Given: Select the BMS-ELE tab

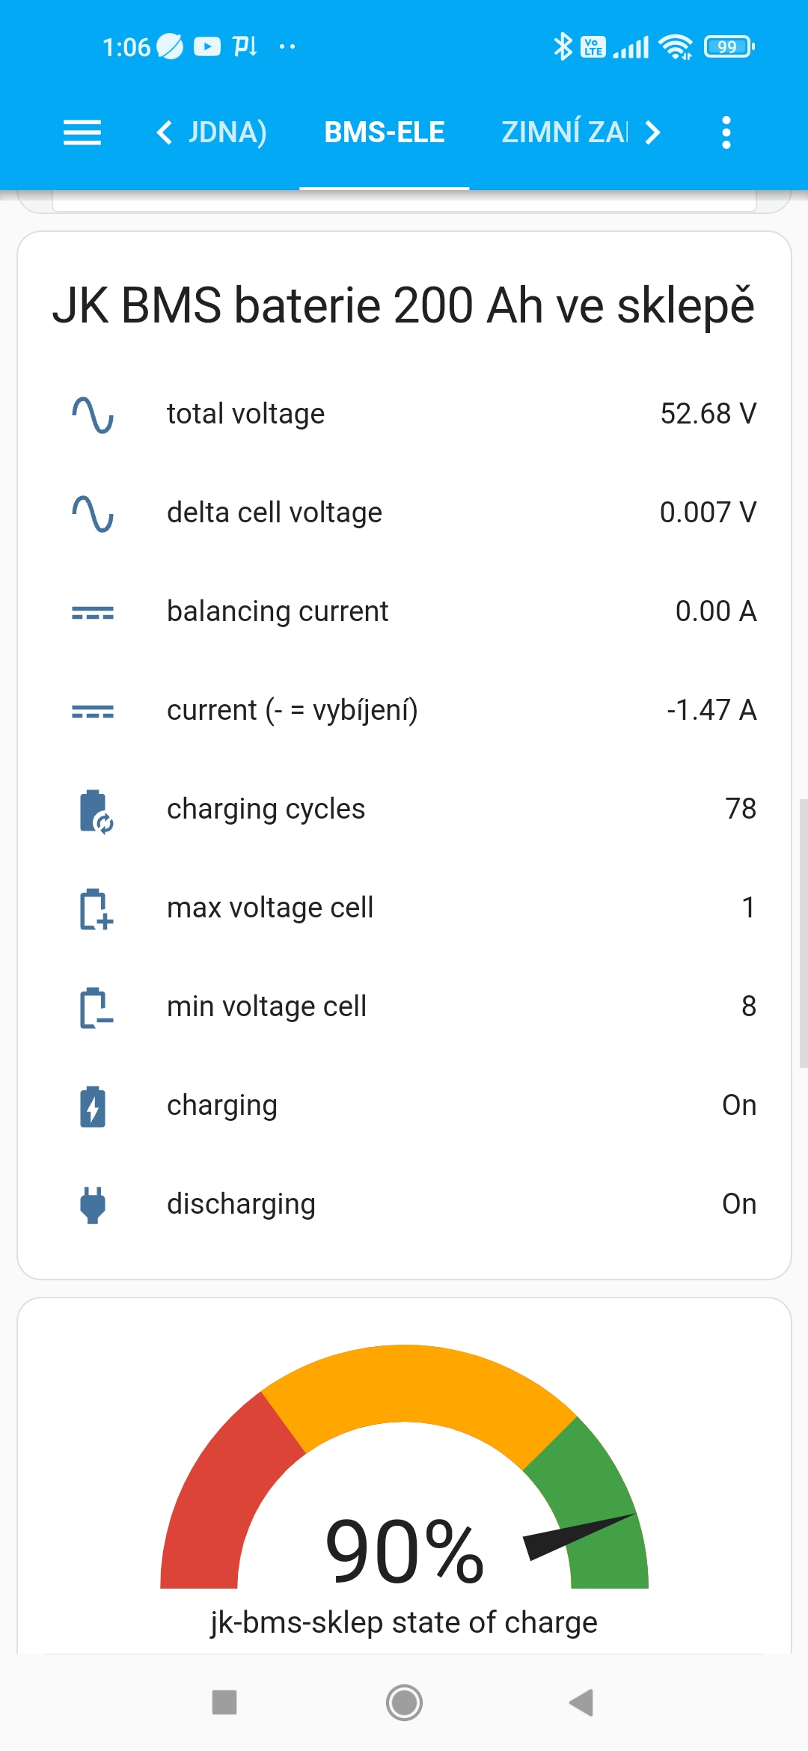Looking at the screenshot, I should click(x=385, y=132).
